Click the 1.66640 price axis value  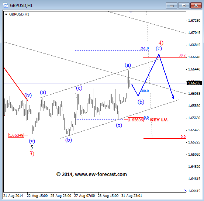point(194,57)
